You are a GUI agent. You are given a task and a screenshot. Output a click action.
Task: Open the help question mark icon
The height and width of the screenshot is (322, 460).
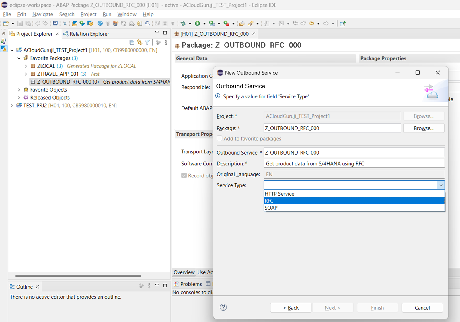point(223,307)
